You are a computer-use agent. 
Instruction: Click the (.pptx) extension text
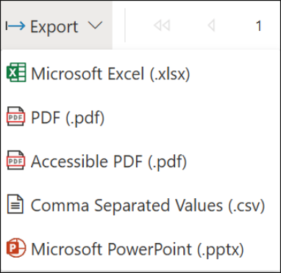click(221, 250)
